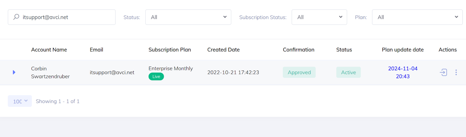Open the three-dot actions menu
466x137 pixels.
(x=456, y=72)
